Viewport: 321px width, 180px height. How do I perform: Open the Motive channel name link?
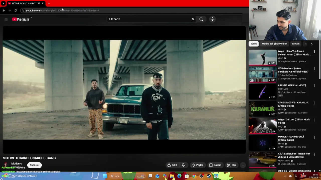(15, 164)
